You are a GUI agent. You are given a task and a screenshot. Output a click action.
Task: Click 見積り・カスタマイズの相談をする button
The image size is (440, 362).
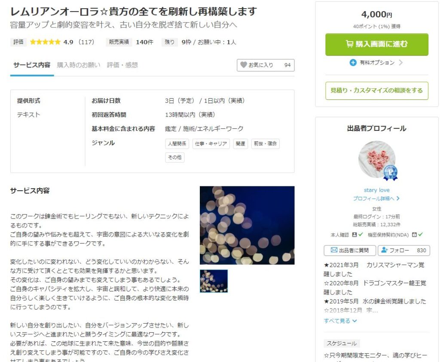tap(376, 90)
